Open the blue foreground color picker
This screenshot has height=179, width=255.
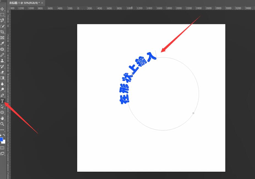click(1, 139)
